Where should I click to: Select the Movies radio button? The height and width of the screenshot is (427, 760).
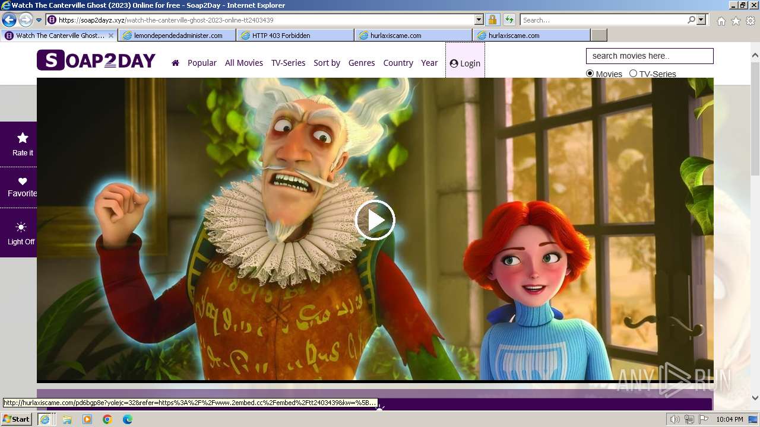(590, 74)
